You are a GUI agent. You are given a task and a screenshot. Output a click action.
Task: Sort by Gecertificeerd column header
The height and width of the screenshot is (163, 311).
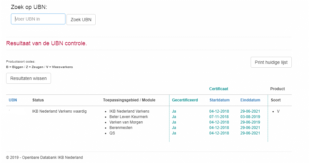point(185,100)
